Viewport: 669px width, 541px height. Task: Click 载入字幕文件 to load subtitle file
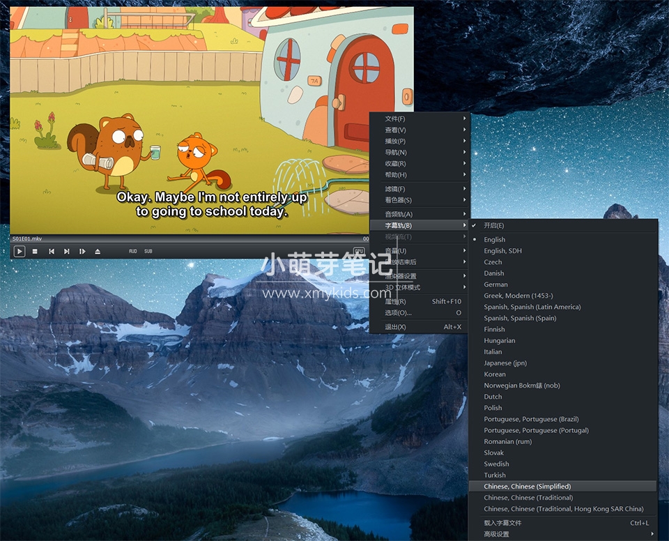coord(502,523)
